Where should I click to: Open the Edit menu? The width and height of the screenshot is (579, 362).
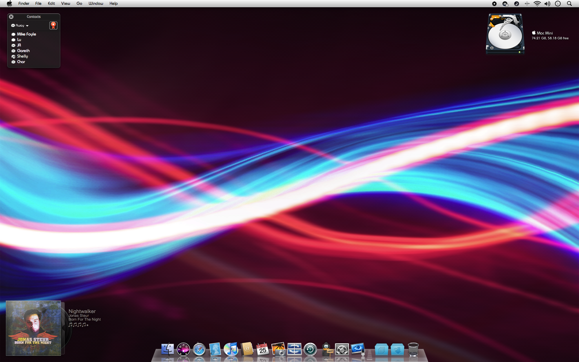[x=51, y=3]
